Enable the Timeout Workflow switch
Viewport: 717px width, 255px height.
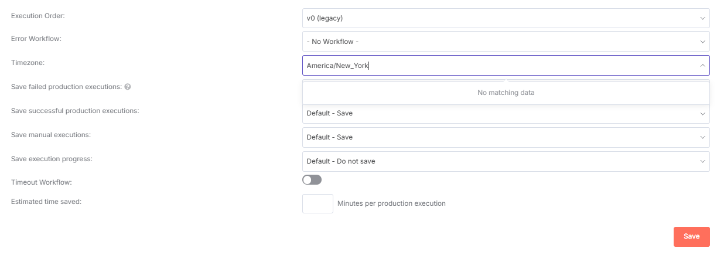tap(312, 180)
